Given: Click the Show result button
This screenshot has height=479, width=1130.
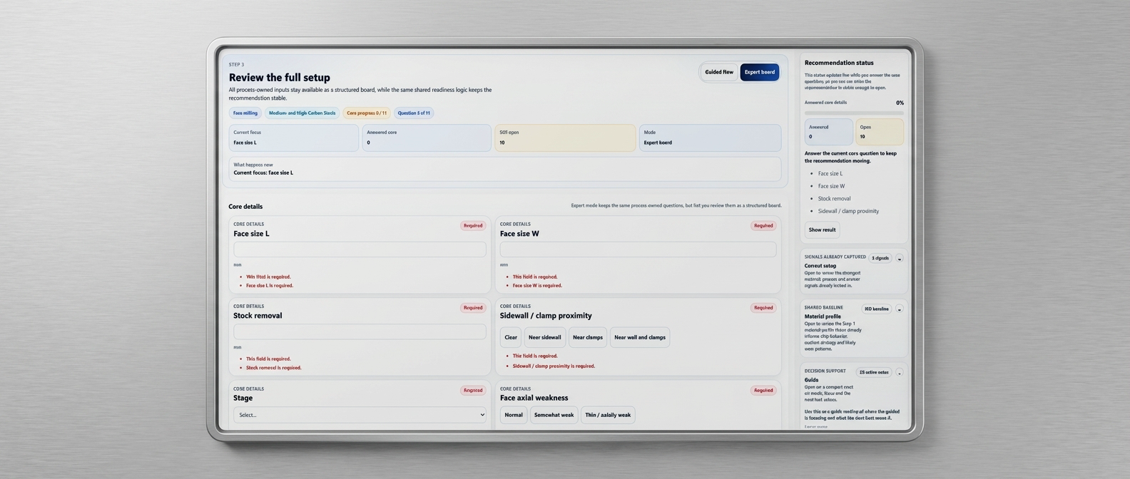Looking at the screenshot, I should click(x=822, y=230).
